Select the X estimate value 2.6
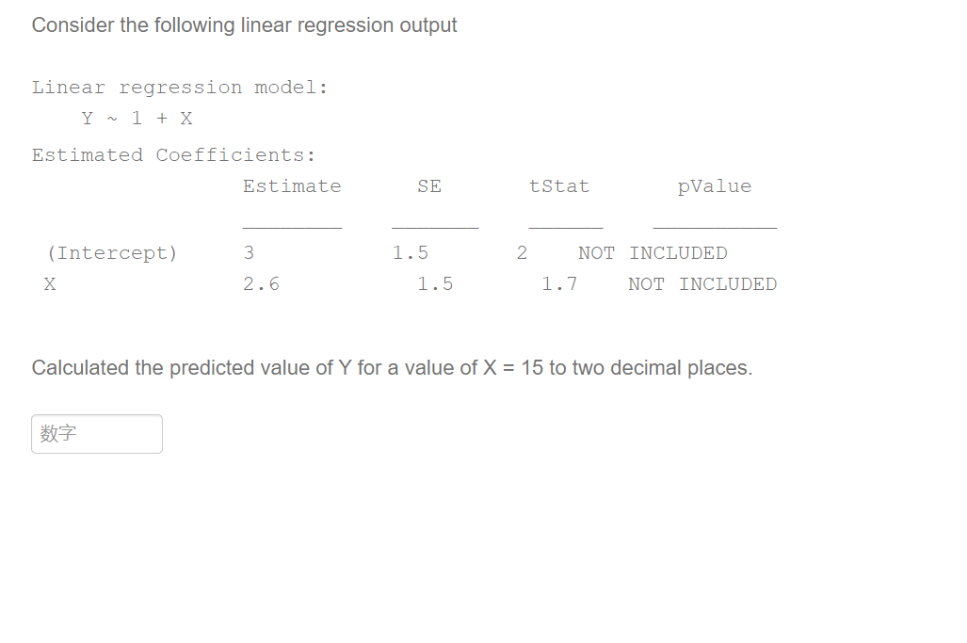The width and height of the screenshot is (967, 643). tap(261, 283)
